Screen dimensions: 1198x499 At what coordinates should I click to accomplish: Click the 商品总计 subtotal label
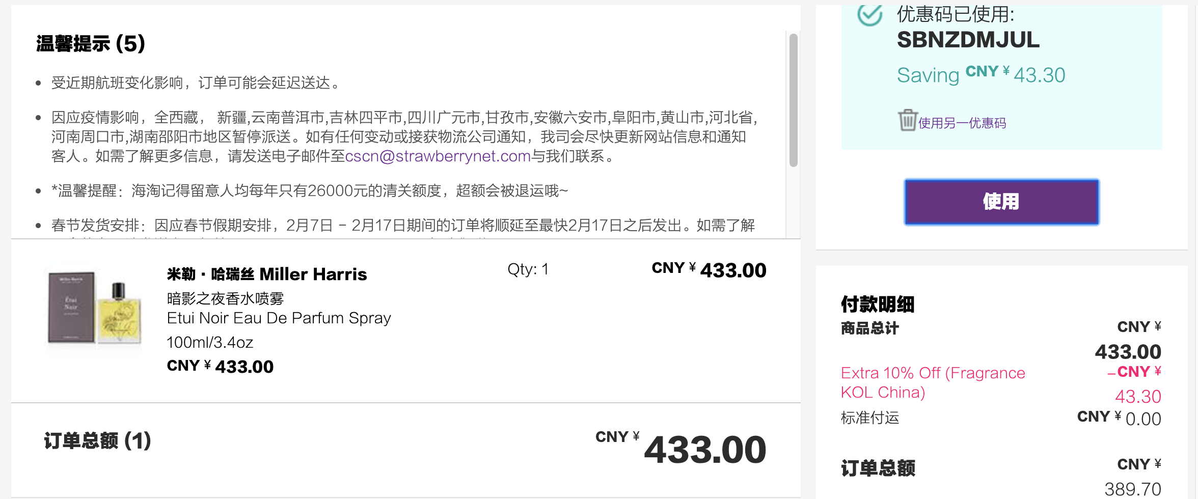tap(869, 328)
